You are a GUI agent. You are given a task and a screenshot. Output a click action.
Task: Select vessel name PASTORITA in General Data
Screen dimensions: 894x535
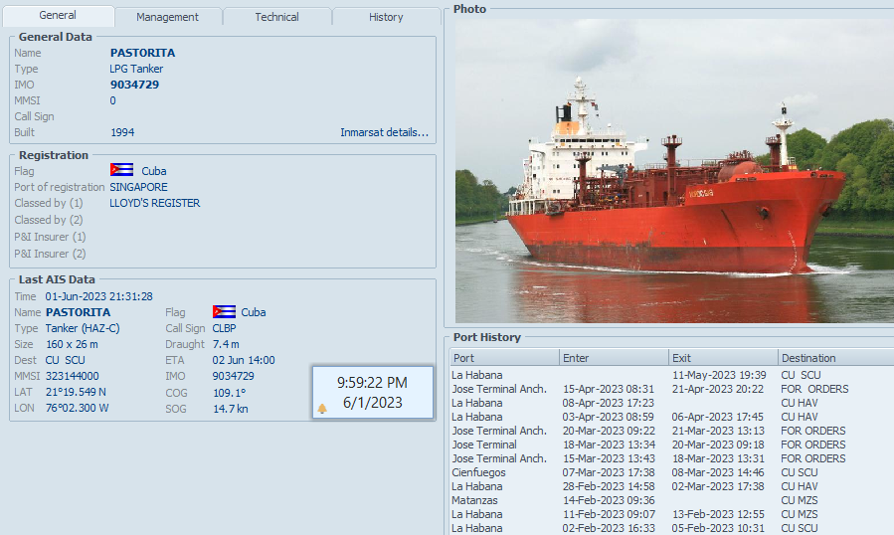tap(142, 53)
